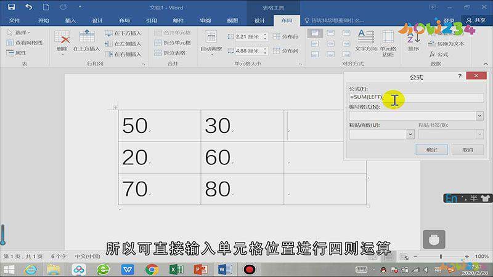Click 分布行 distribute rows
The height and width of the screenshot is (277, 493).
point(285,36)
